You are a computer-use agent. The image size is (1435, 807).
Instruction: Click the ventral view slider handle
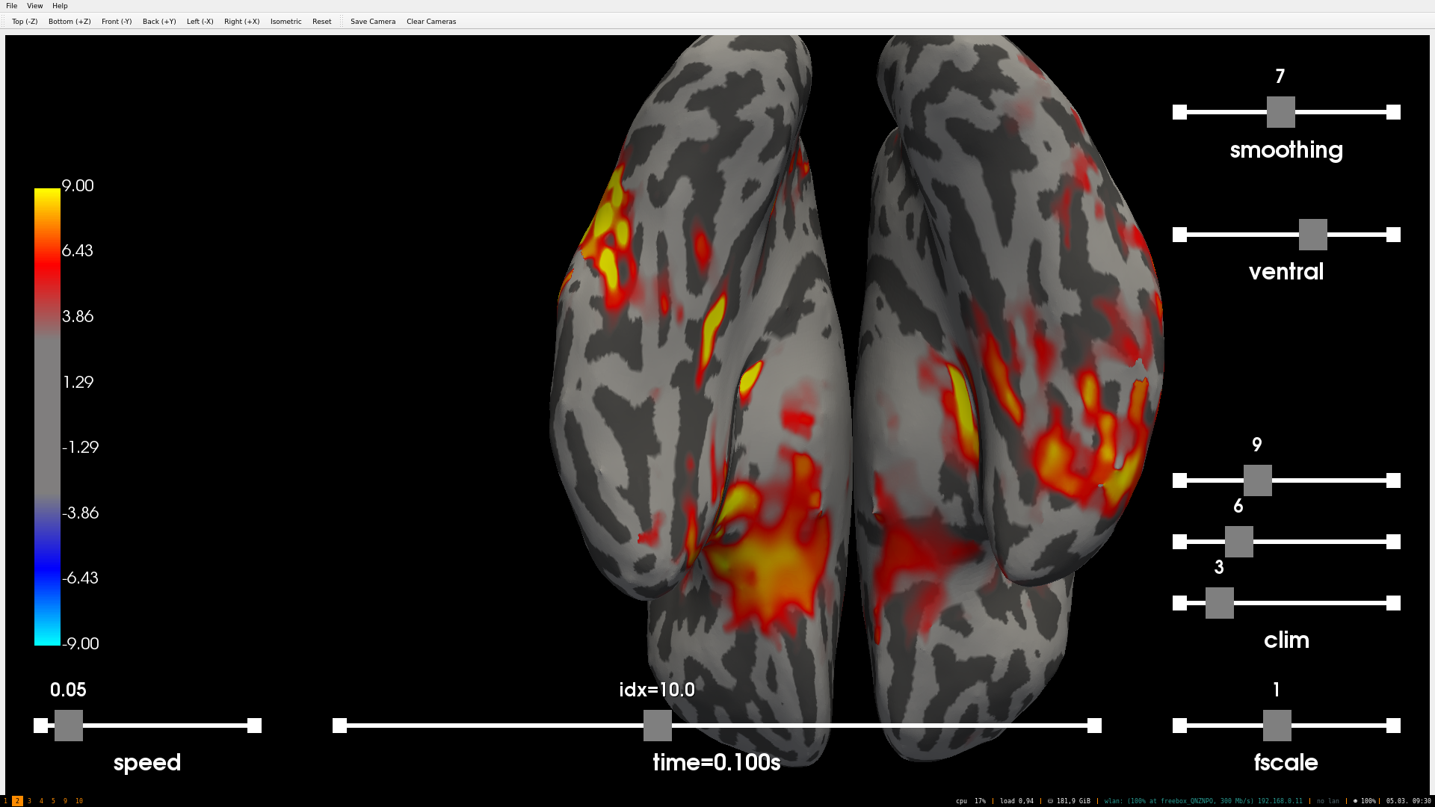(x=1312, y=235)
